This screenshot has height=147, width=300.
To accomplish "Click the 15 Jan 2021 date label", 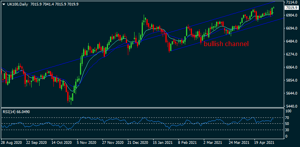I will click(x=163, y=142).
